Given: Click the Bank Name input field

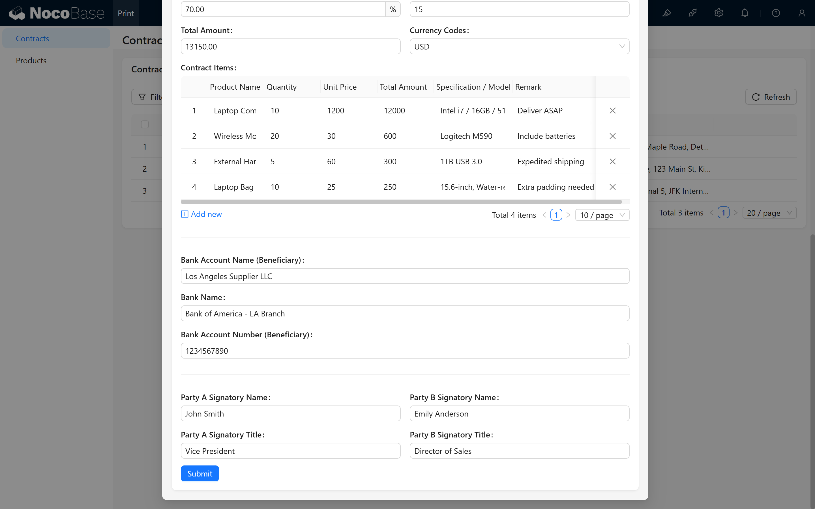Looking at the screenshot, I should pyautogui.click(x=405, y=313).
